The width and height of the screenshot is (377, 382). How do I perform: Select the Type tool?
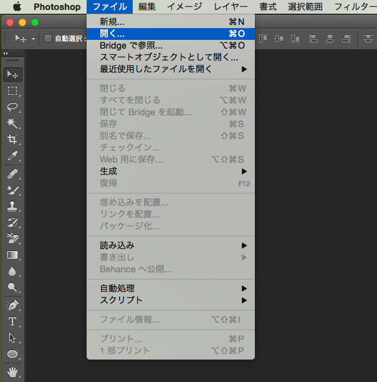pos(12,322)
